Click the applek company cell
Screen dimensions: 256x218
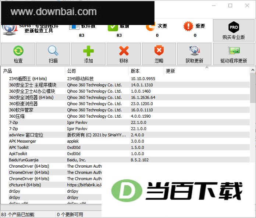pos(73,141)
